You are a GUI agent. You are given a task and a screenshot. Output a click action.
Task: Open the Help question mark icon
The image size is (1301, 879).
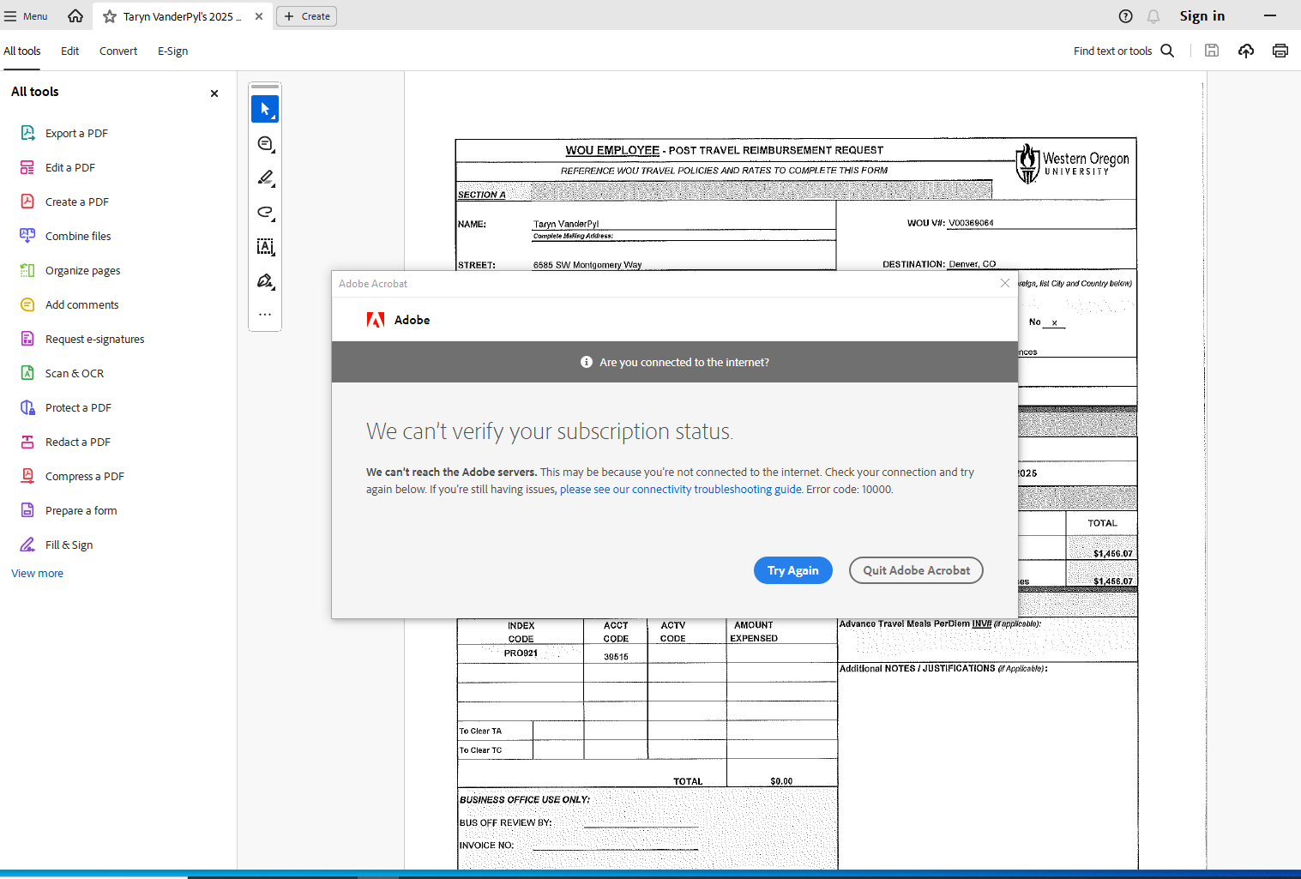[1126, 16]
